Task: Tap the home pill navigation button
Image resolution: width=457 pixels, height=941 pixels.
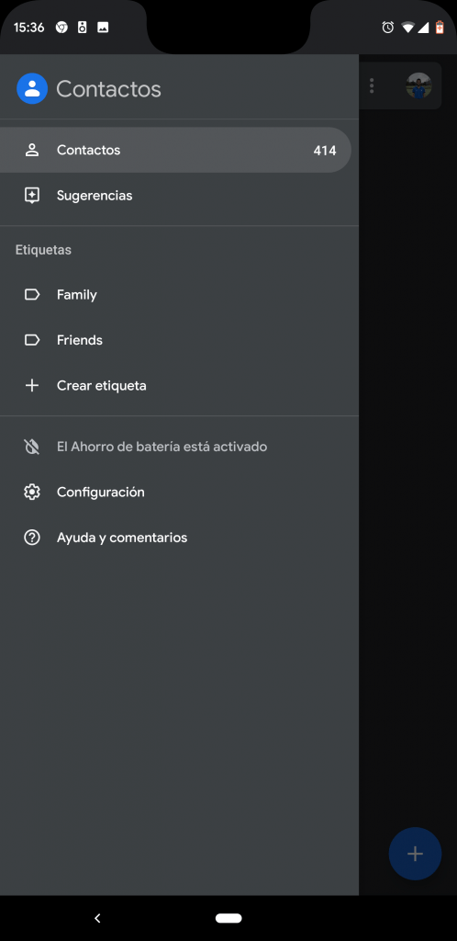Action: coord(228,918)
